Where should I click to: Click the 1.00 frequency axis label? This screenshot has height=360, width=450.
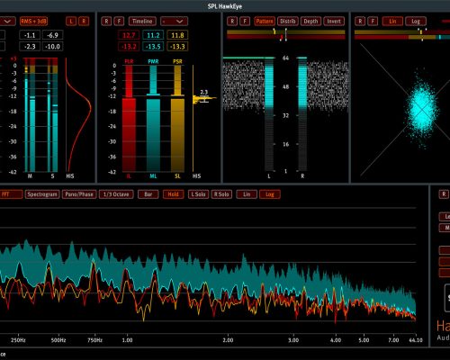(x=127, y=340)
